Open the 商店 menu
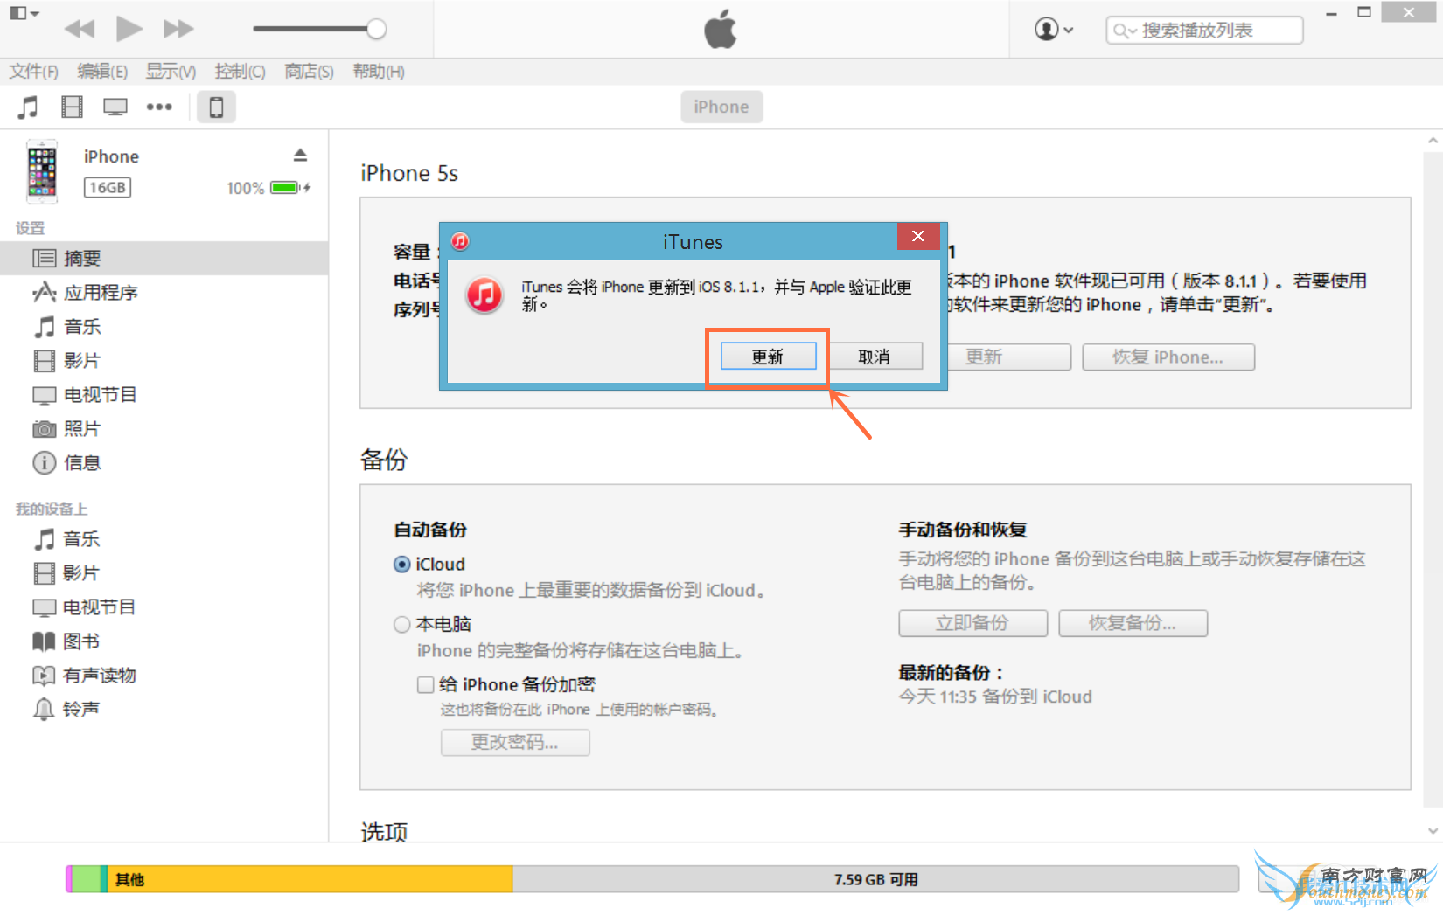 tap(308, 71)
